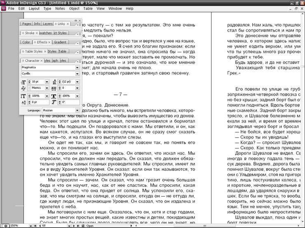Click the Font Size icon in Character panel
This screenshot has height=228, width=305.
pyautogui.click(x=23, y=82)
